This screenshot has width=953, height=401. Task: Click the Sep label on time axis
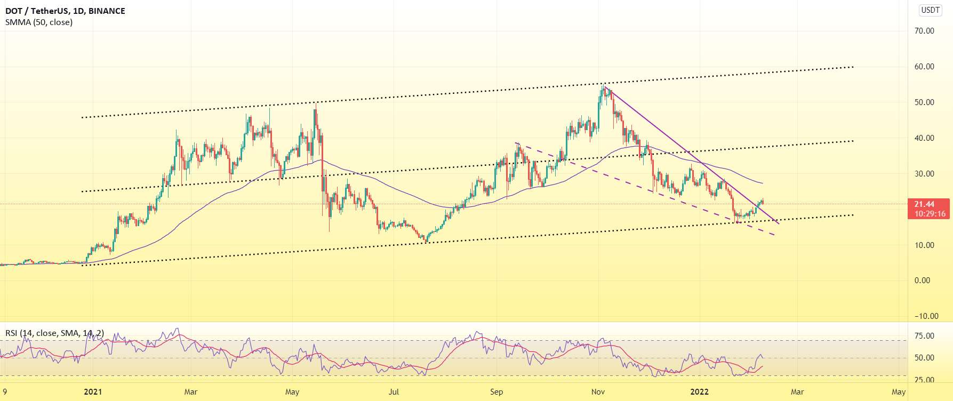pyautogui.click(x=496, y=392)
